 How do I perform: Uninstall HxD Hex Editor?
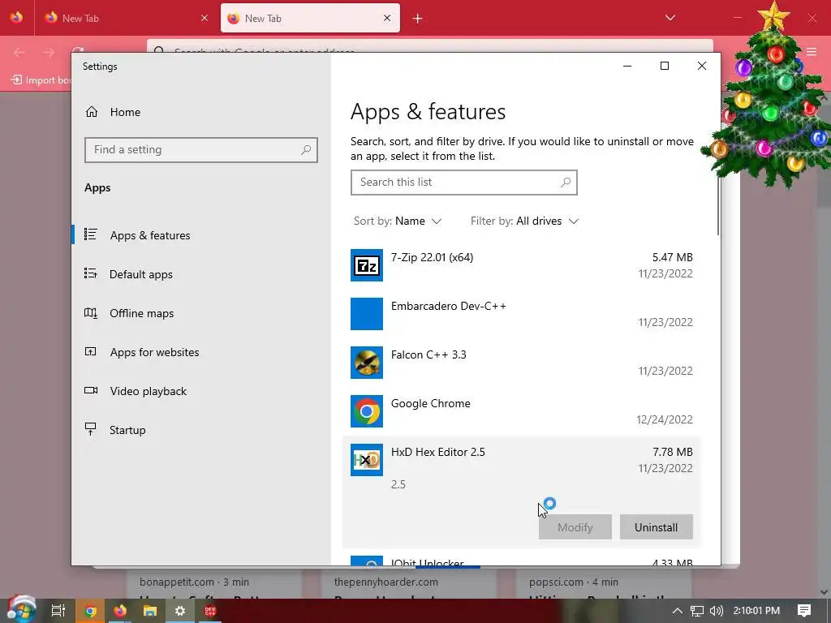click(x=656, y=527)
